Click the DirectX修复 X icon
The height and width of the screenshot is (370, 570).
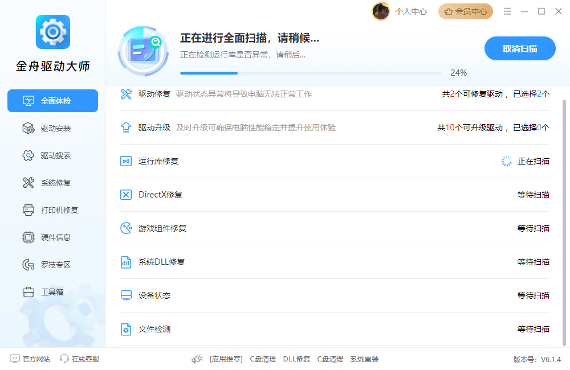[126, 195]
